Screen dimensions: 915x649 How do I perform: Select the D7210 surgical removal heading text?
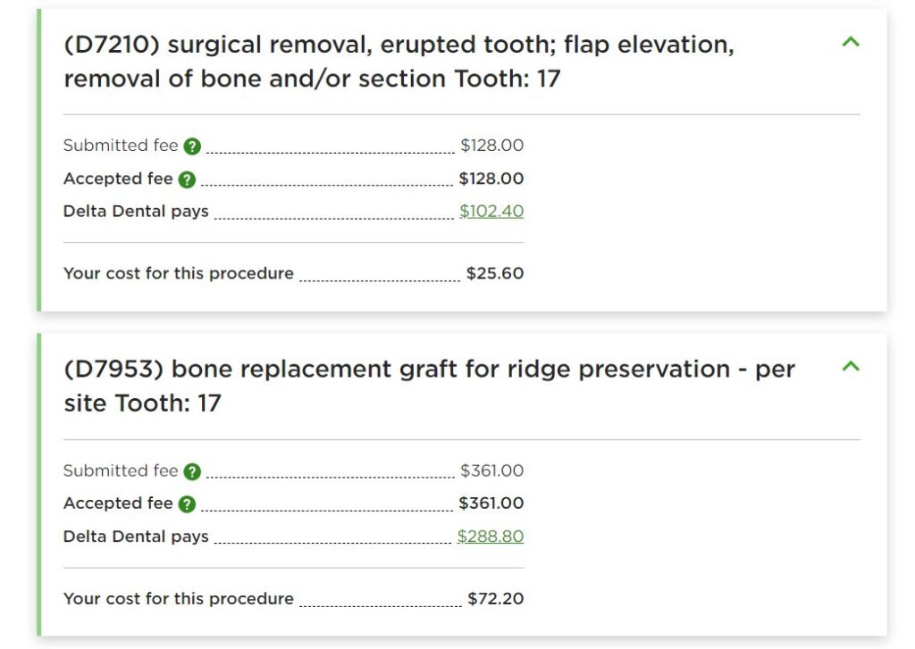tap(399, 62)
